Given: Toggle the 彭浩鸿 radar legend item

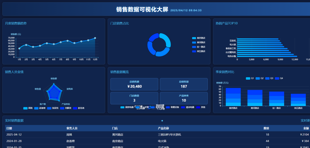Looking at the screenshot, I should pyautogui.click(x=79, y=108).
